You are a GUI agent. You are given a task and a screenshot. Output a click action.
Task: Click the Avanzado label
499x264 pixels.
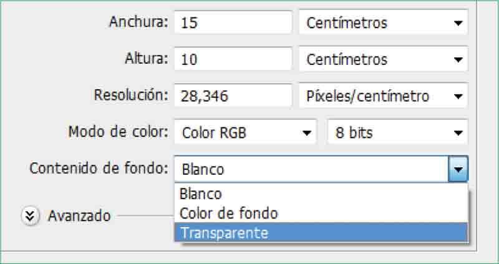(x=79, y=216)
